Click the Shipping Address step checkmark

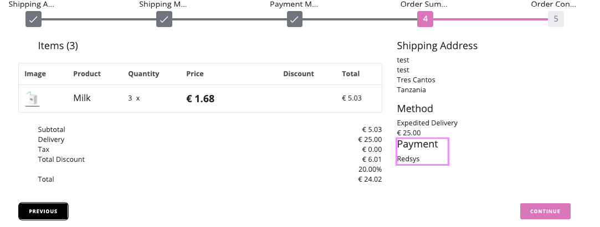(x=33, y=19)
